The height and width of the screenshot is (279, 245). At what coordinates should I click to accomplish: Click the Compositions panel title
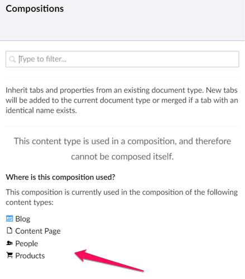tap(35, 9)
